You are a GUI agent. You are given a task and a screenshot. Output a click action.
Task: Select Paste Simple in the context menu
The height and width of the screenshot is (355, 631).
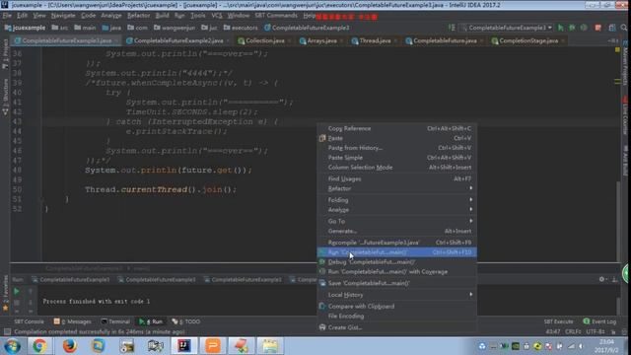click(x=396, y=158)
